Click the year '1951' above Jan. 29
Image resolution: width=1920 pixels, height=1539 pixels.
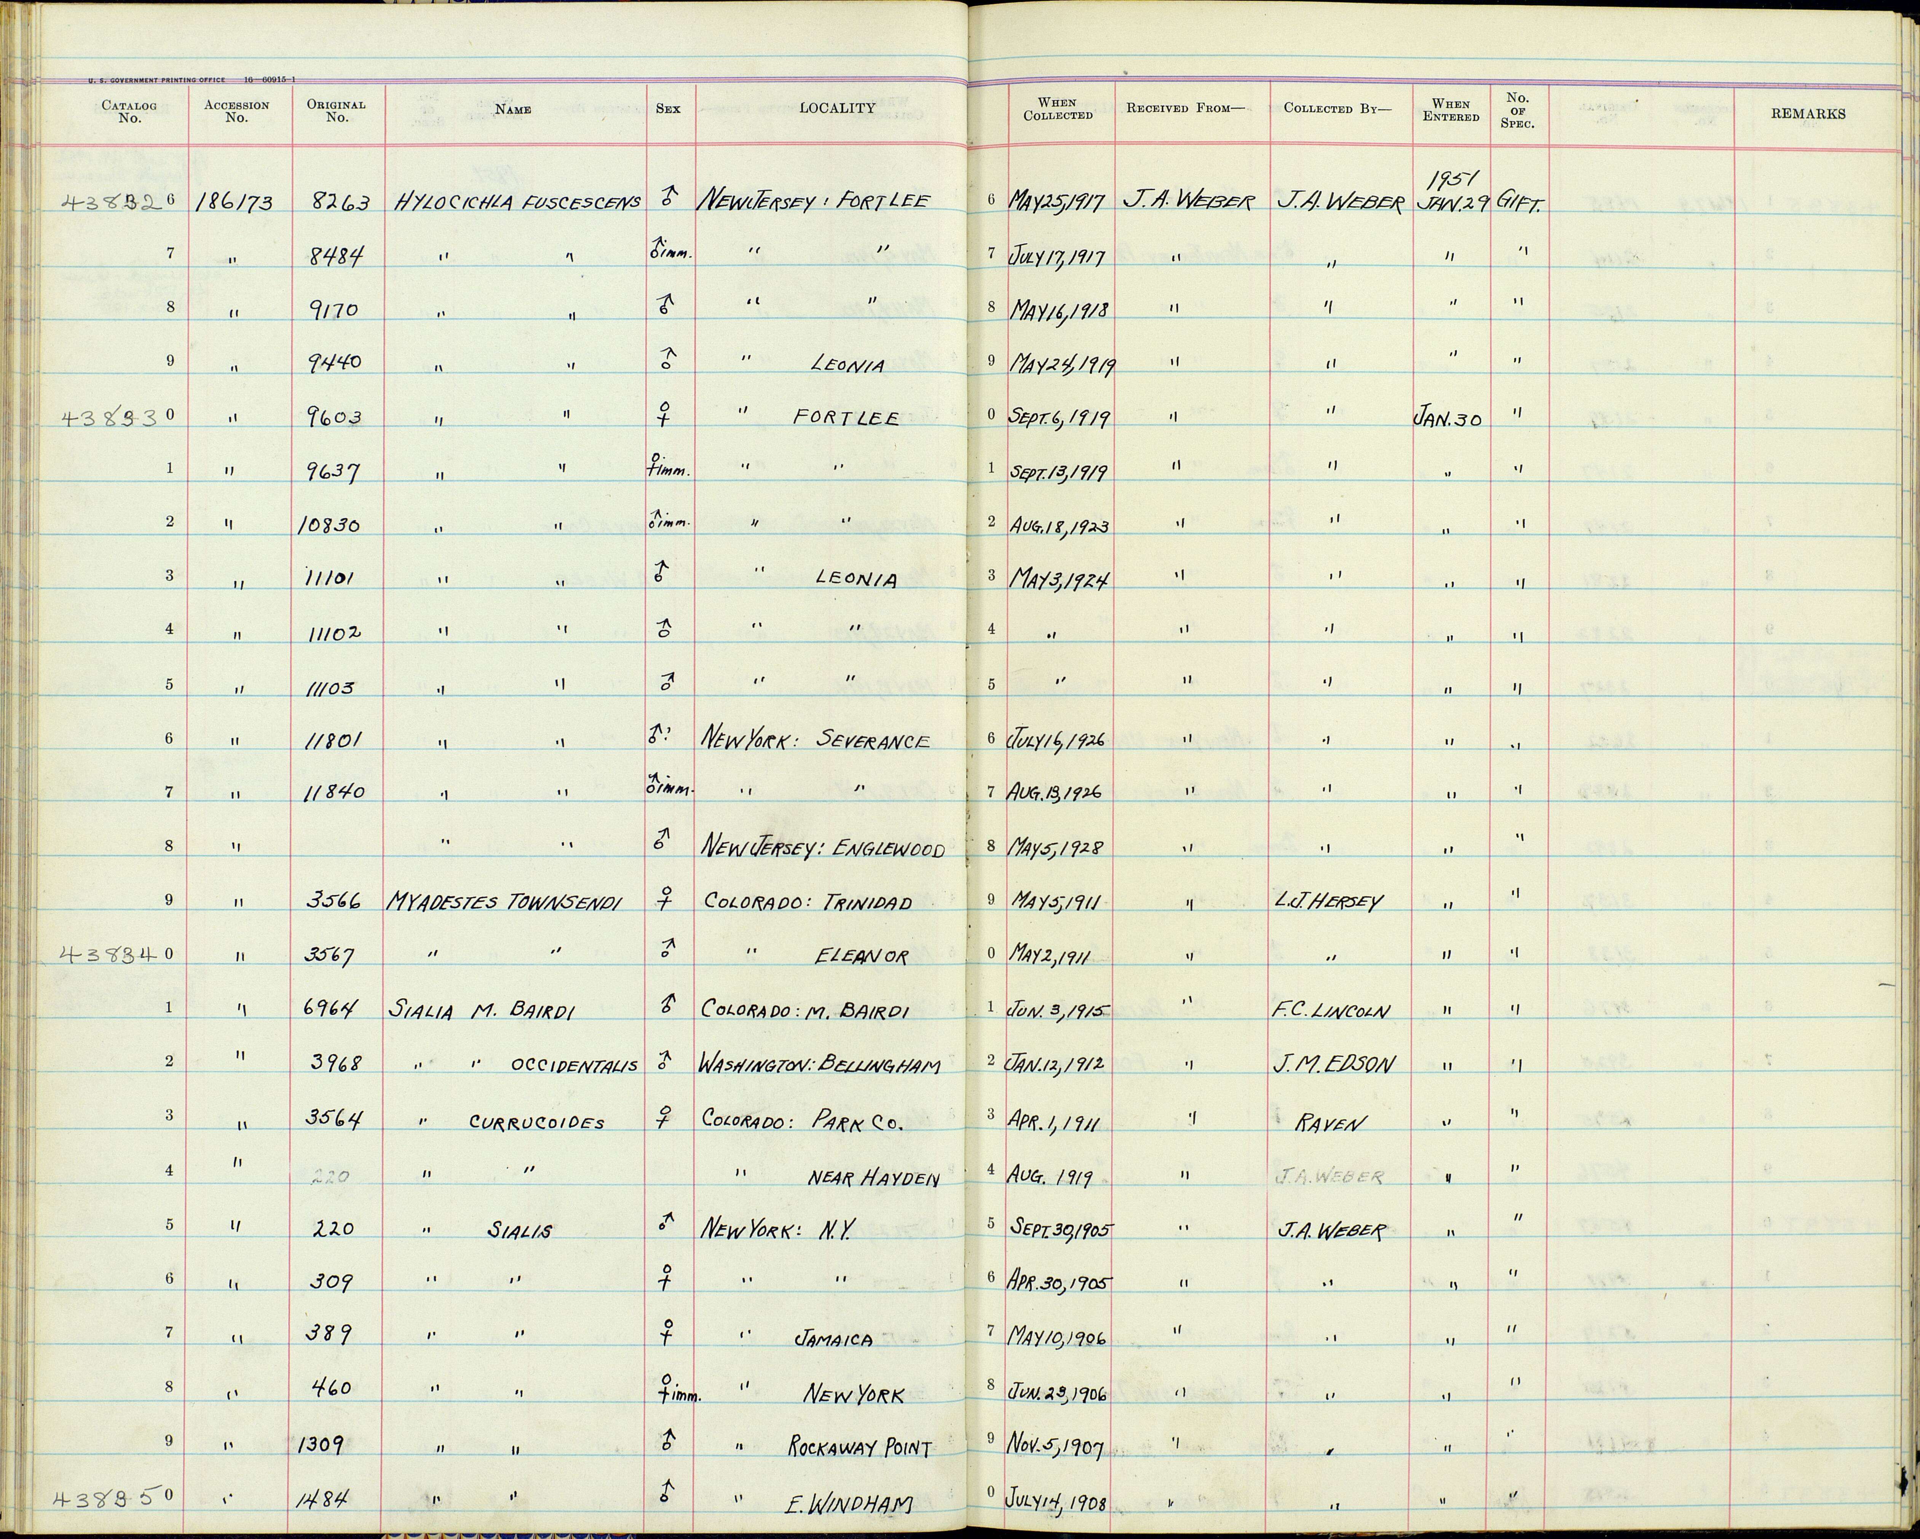tap(1452, 180)
